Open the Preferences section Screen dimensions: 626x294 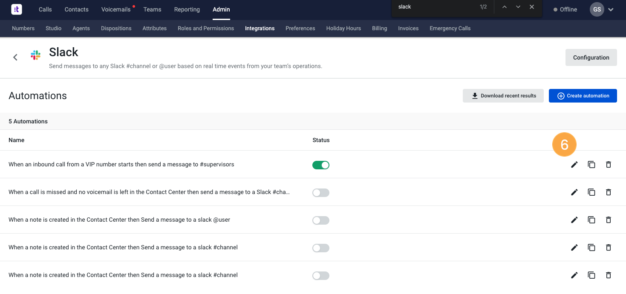pos(300,28)
